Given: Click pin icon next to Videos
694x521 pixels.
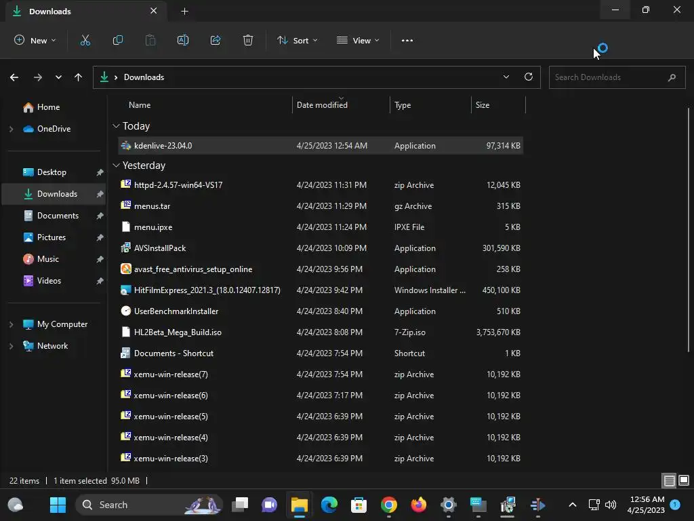Looking at the screenshot, I should click(100, 281).
